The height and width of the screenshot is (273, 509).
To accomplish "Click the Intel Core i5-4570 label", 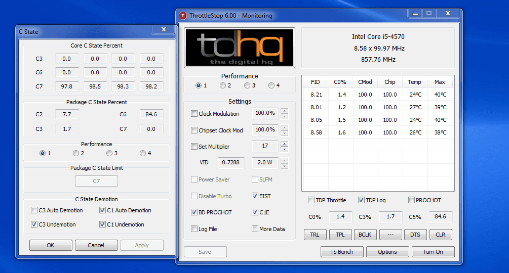I will click(378, 36).
